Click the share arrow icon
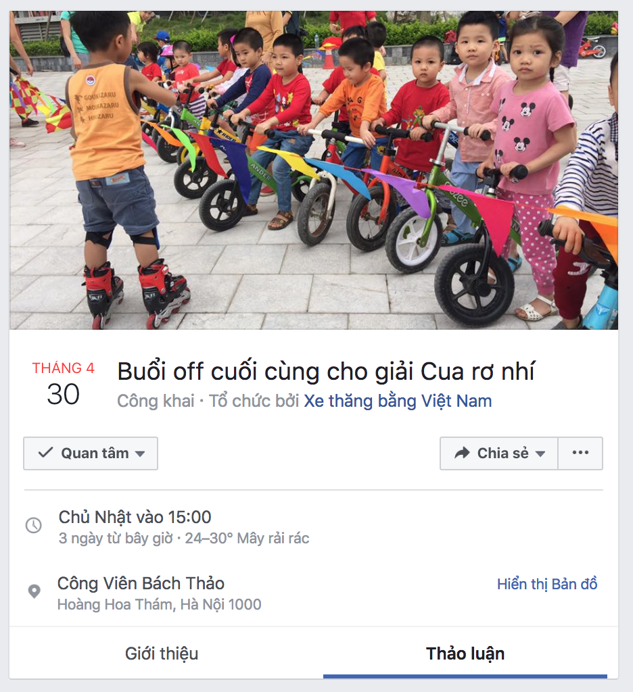 pos(462,453)
